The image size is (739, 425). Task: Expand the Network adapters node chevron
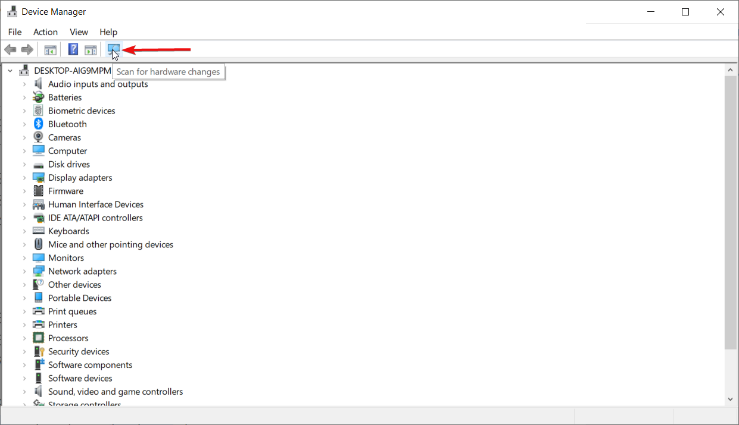click(24, 271)
